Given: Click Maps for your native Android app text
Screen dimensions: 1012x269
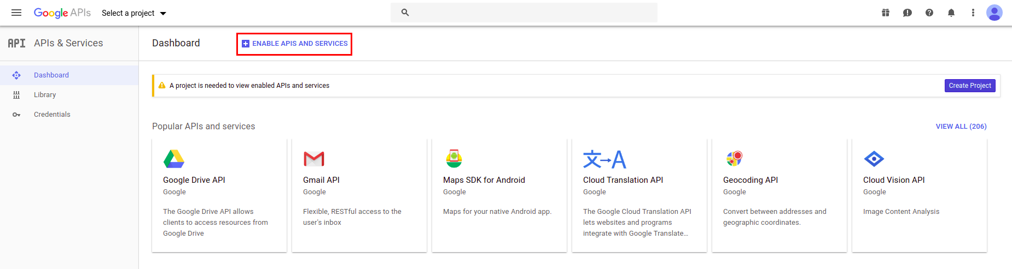Looking at the screenshot, I should pos(497,212).
